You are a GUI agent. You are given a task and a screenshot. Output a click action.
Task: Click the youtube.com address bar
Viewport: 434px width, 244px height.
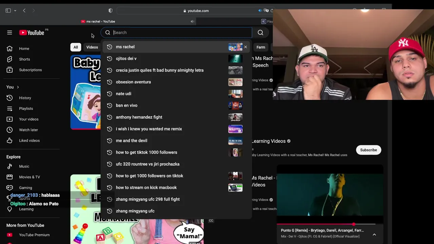(x=196, y=11)
